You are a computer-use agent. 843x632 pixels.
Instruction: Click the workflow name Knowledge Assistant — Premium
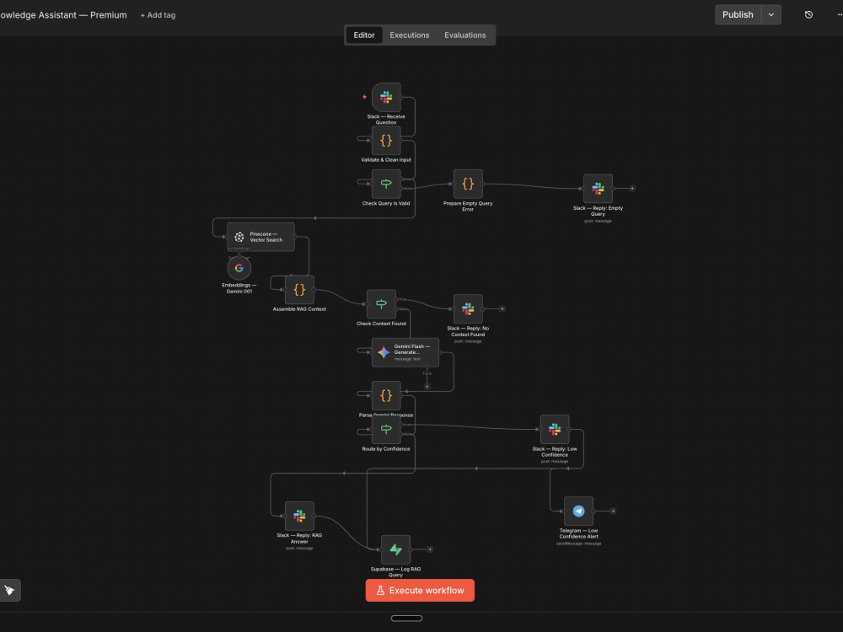coord(63,15)
